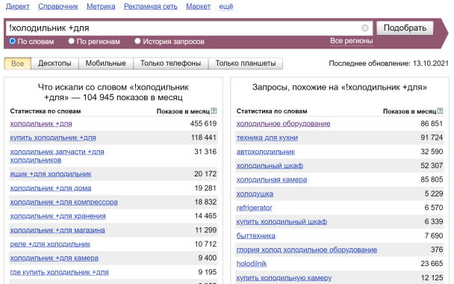Viewport: 454px width, 284px height.
Task: Open similar query автохолодильник
Action: (x=266, y=152)
